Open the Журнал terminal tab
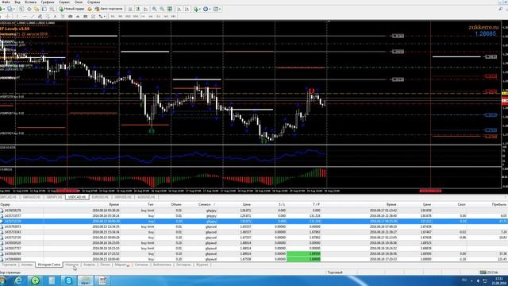 [202, 265]
